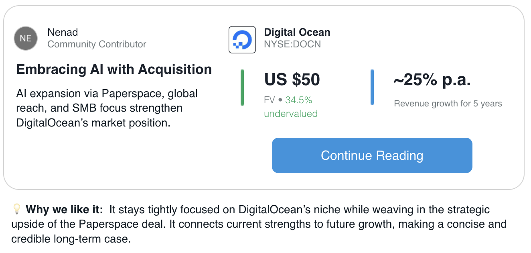Click the bold Why we like it label
Image resolution: width=531 pixels, height=253 pixels.
65,209
